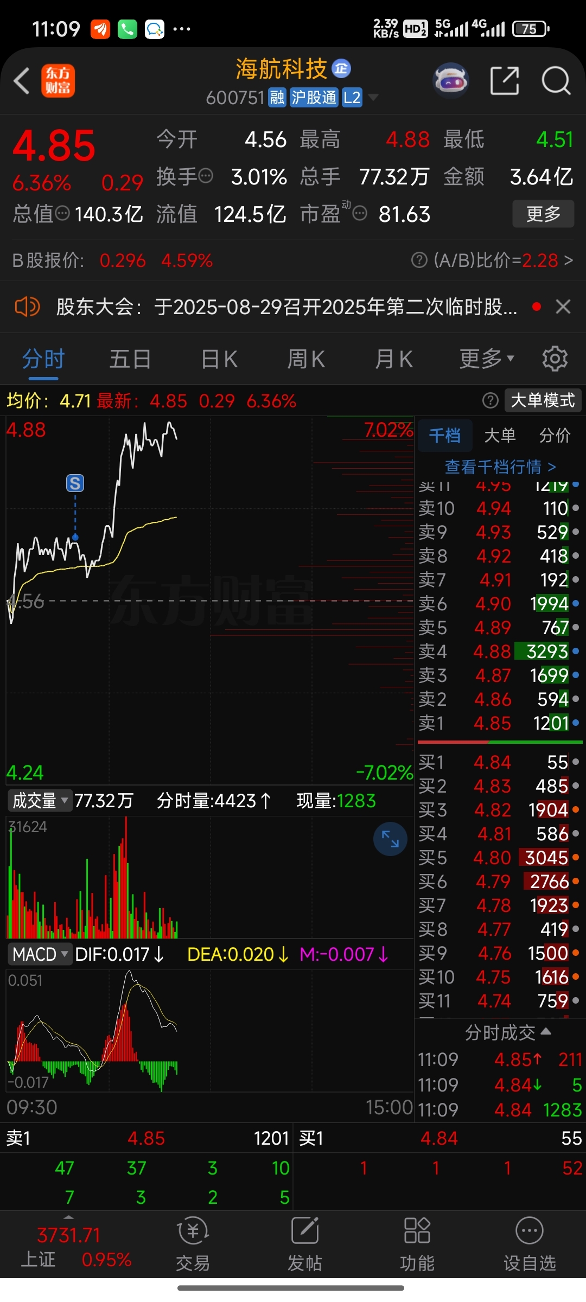Open the 功能 functions menu

(x=417, y=1245)
